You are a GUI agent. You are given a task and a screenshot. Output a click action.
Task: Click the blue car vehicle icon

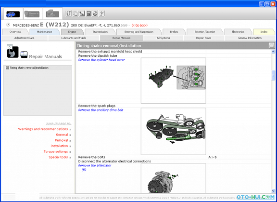click(x=13, y=14)
